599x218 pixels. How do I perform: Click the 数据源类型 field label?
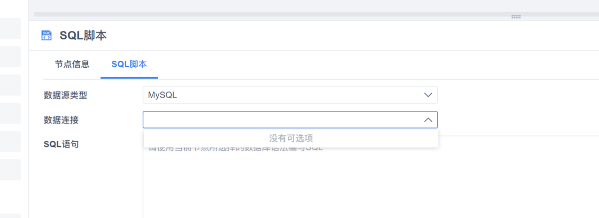click(65, 95)
